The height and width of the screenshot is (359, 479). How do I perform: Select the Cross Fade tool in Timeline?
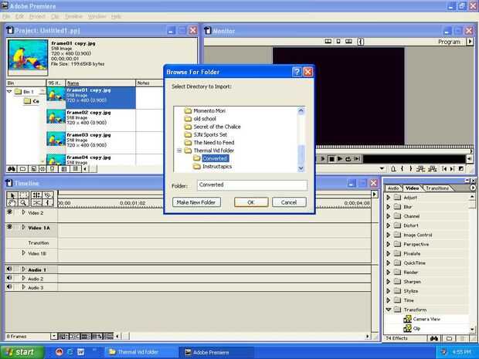click(36, 203)
